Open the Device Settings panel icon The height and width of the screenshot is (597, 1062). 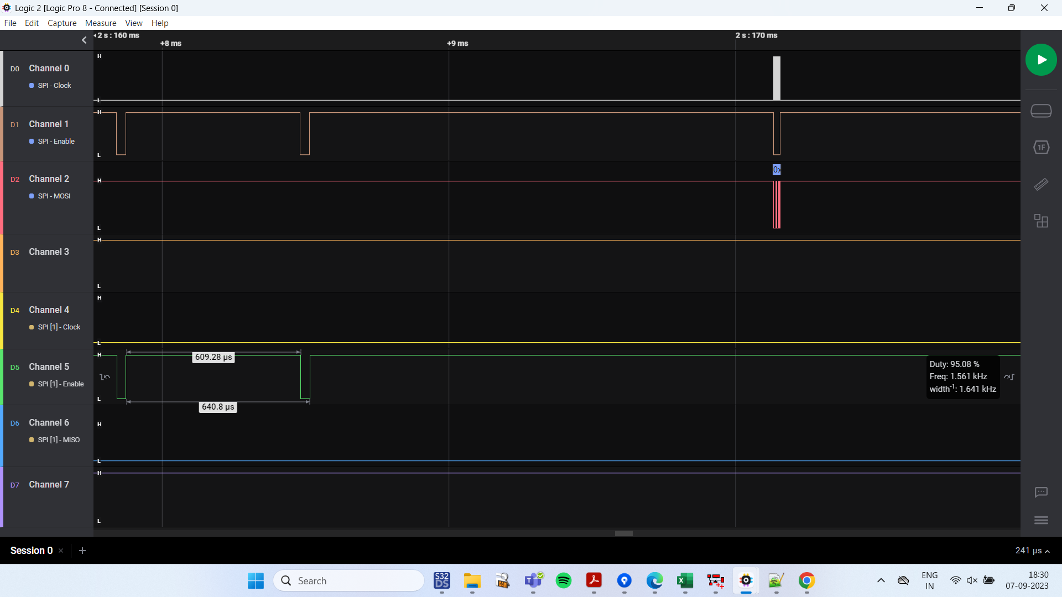tap(1041, 111)
